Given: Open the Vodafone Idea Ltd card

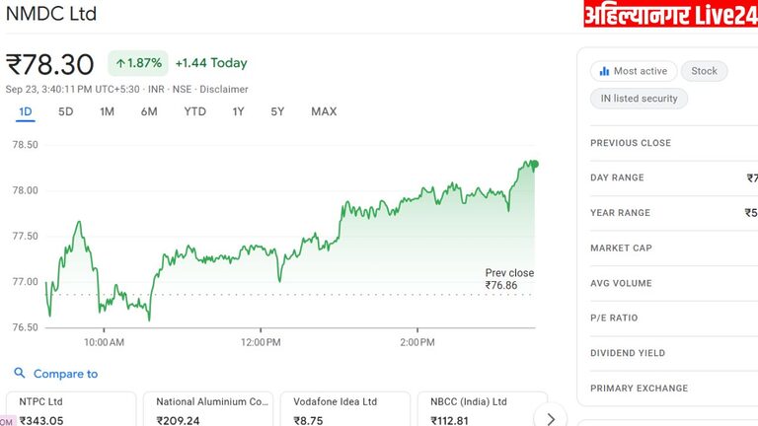Looking at the screenshot, I should coord(344,410).
